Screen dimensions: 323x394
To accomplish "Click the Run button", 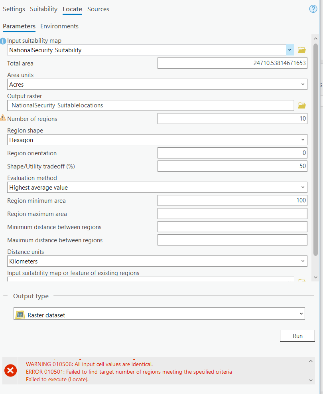I will tap(297, 335).
